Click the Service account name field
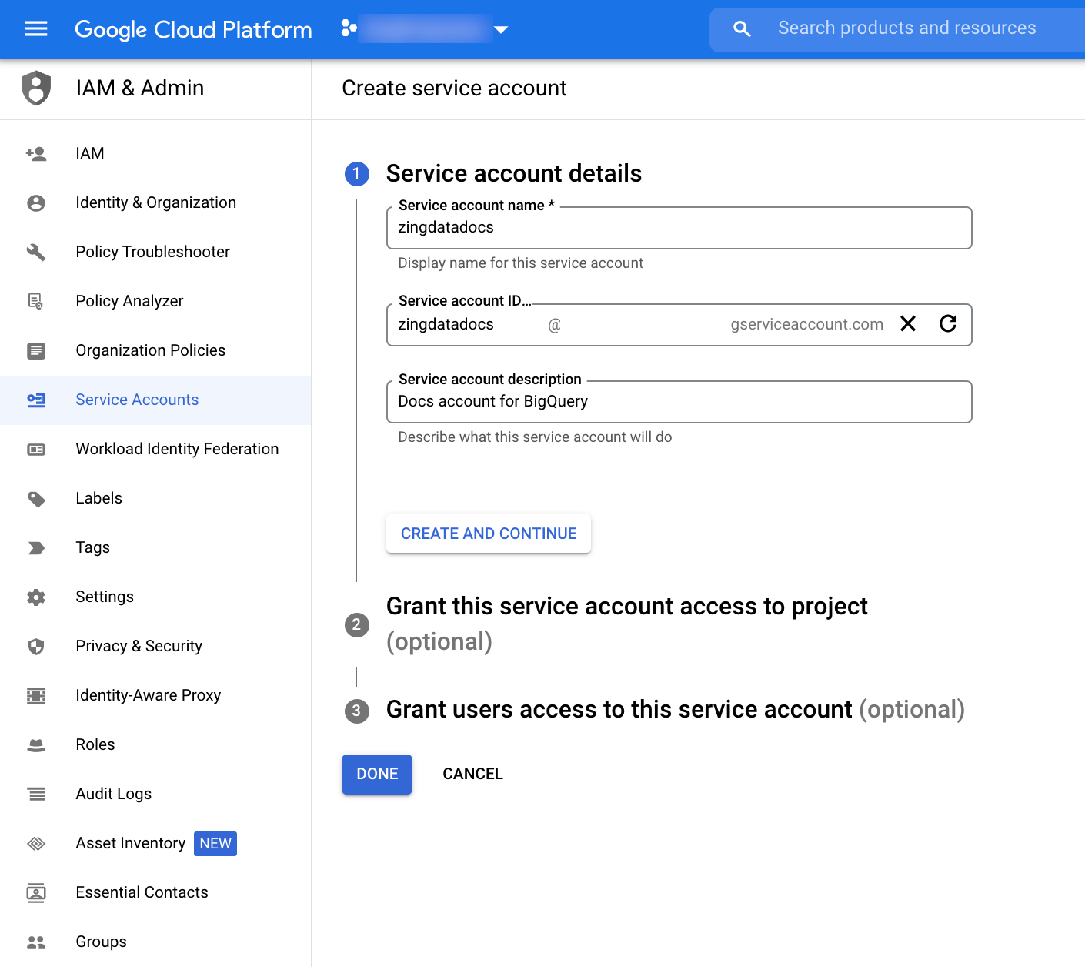 pyautogui.click(x=679, y=228)
